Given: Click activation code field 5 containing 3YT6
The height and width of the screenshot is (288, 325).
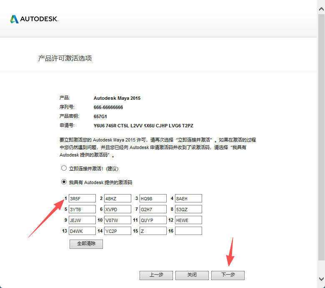Looking at the screenshot, I should pos(82,209).
